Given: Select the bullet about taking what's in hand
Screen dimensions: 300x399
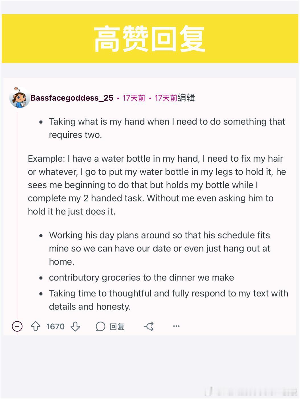Looking at the screenshot, I should (167, 128).
